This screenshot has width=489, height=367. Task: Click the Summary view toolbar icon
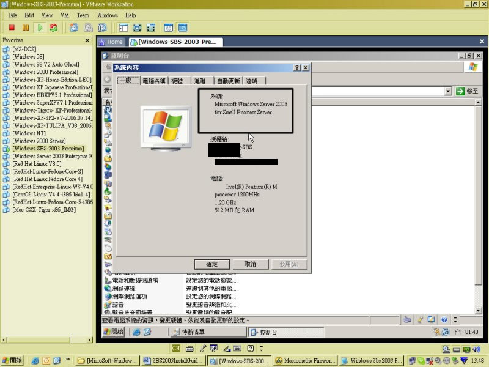pyautogui.click(x=169, y=28)
